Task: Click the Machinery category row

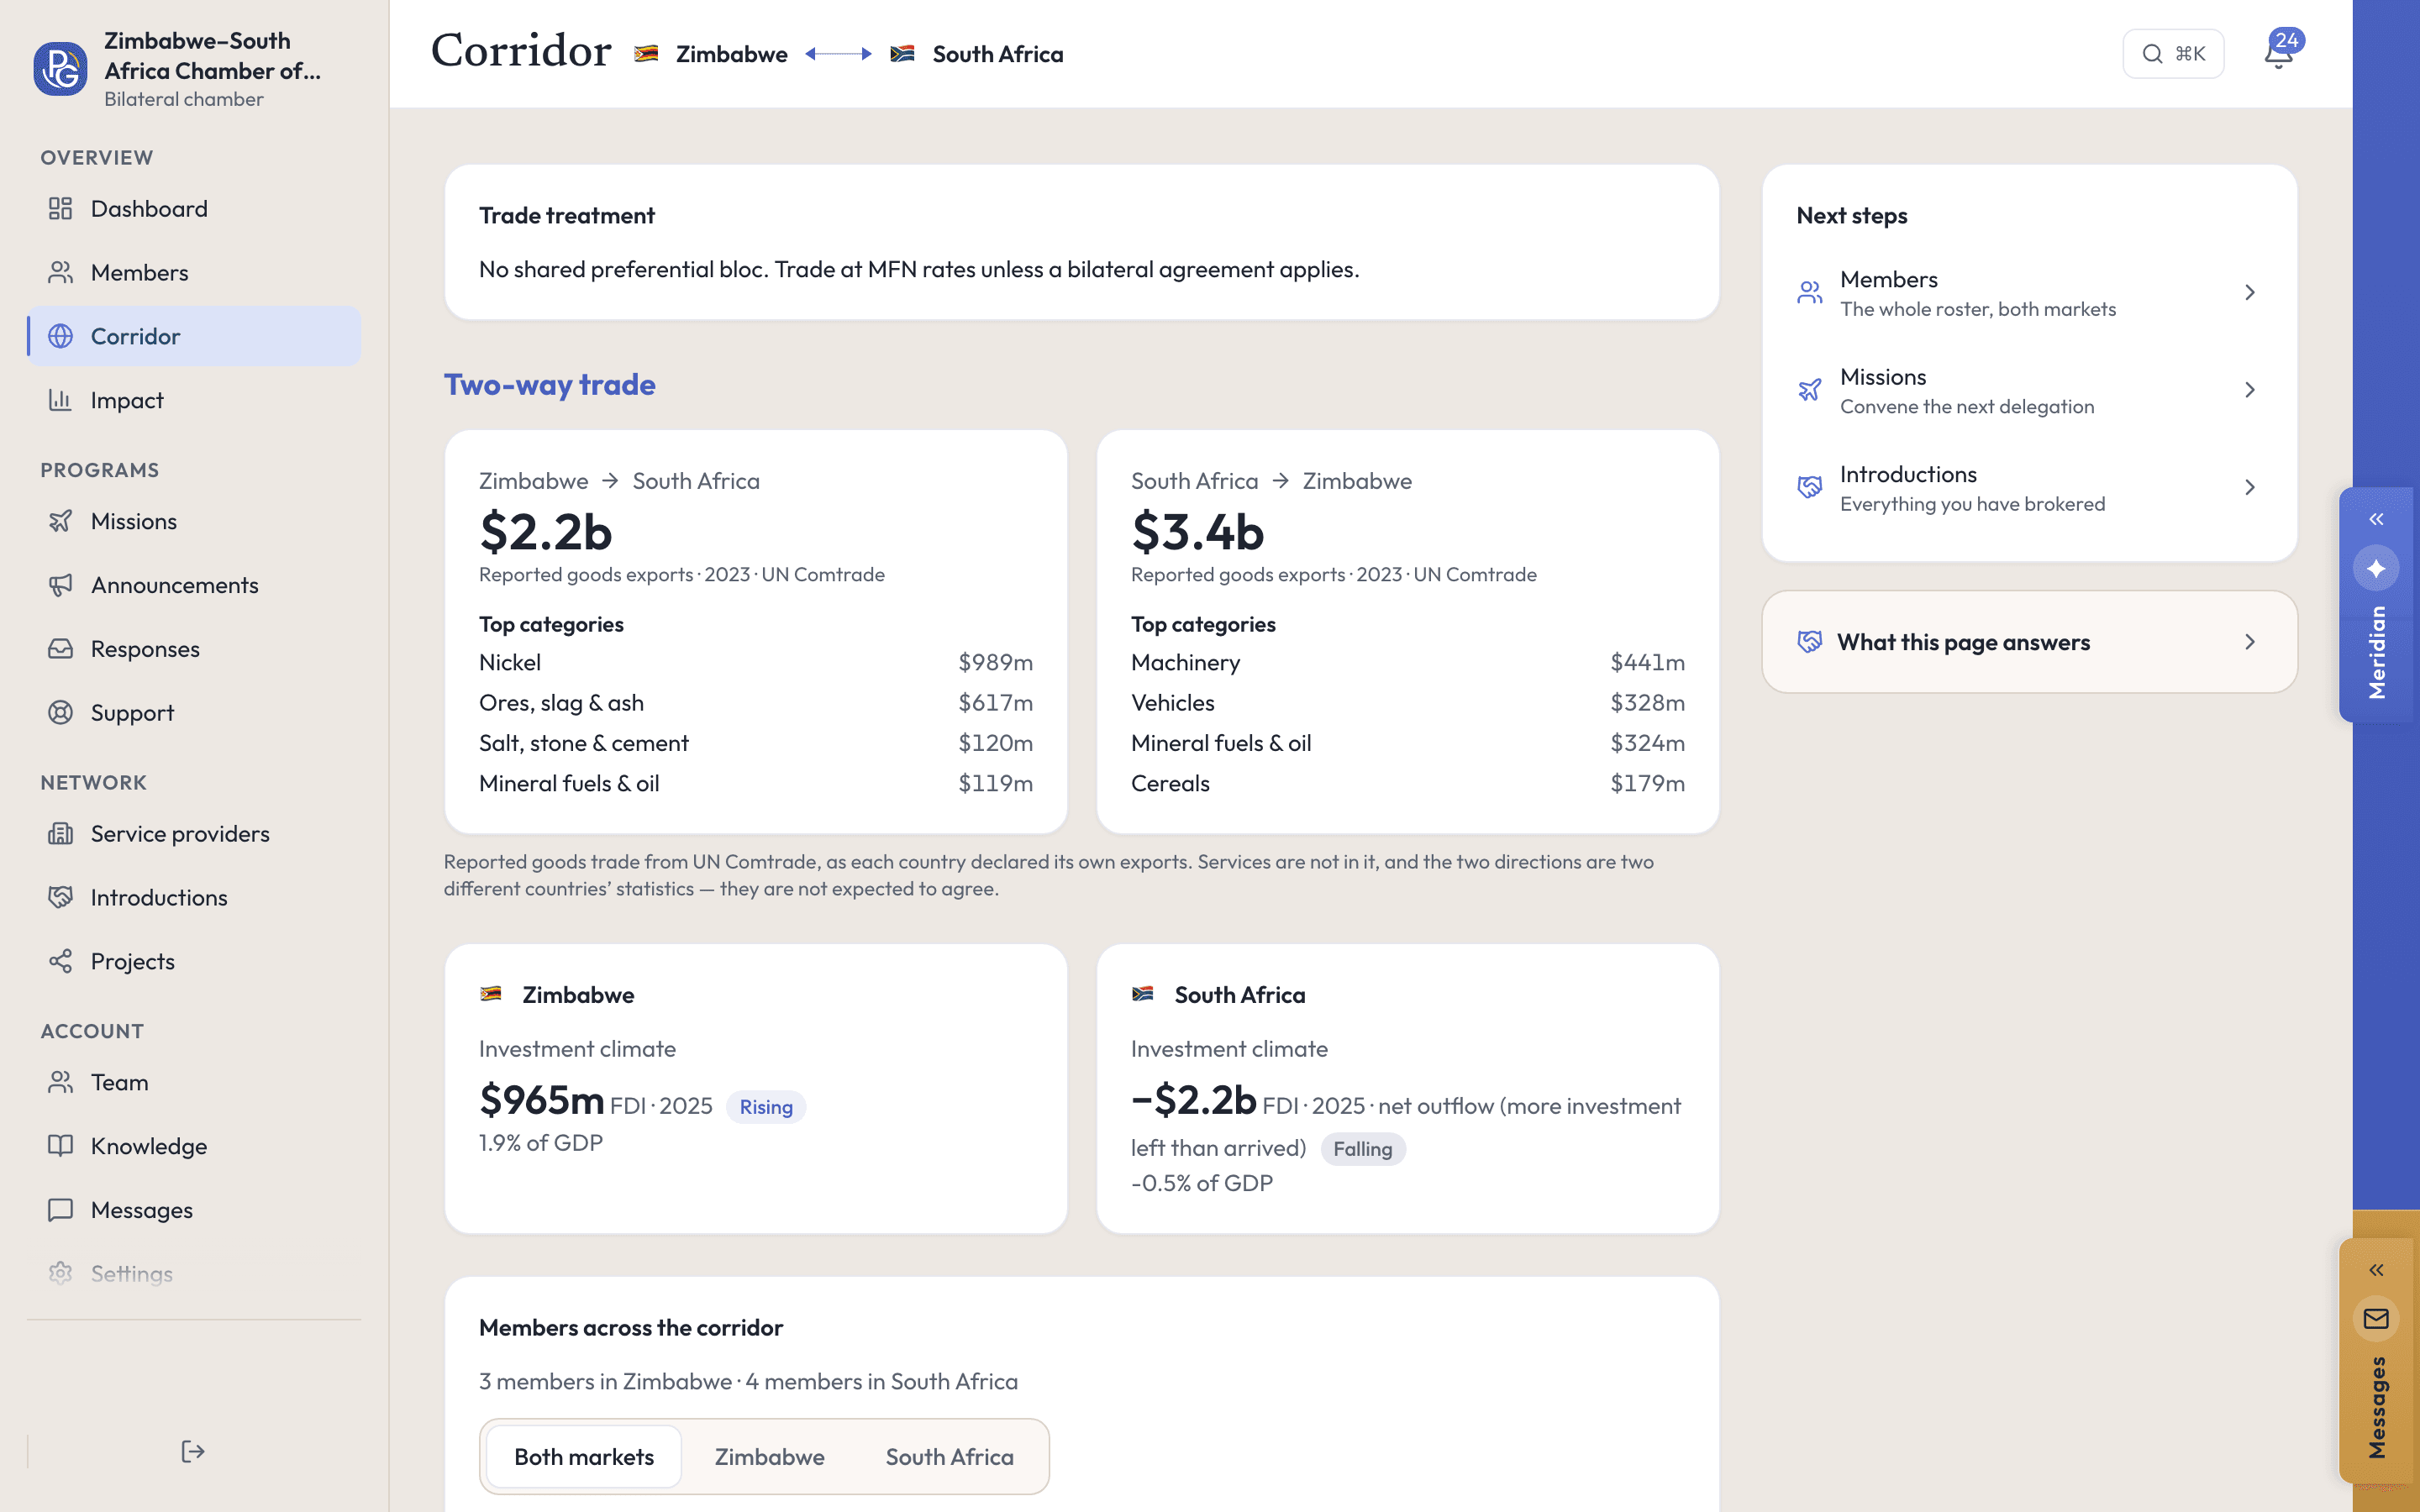Action: click(x=1407, y=663)
